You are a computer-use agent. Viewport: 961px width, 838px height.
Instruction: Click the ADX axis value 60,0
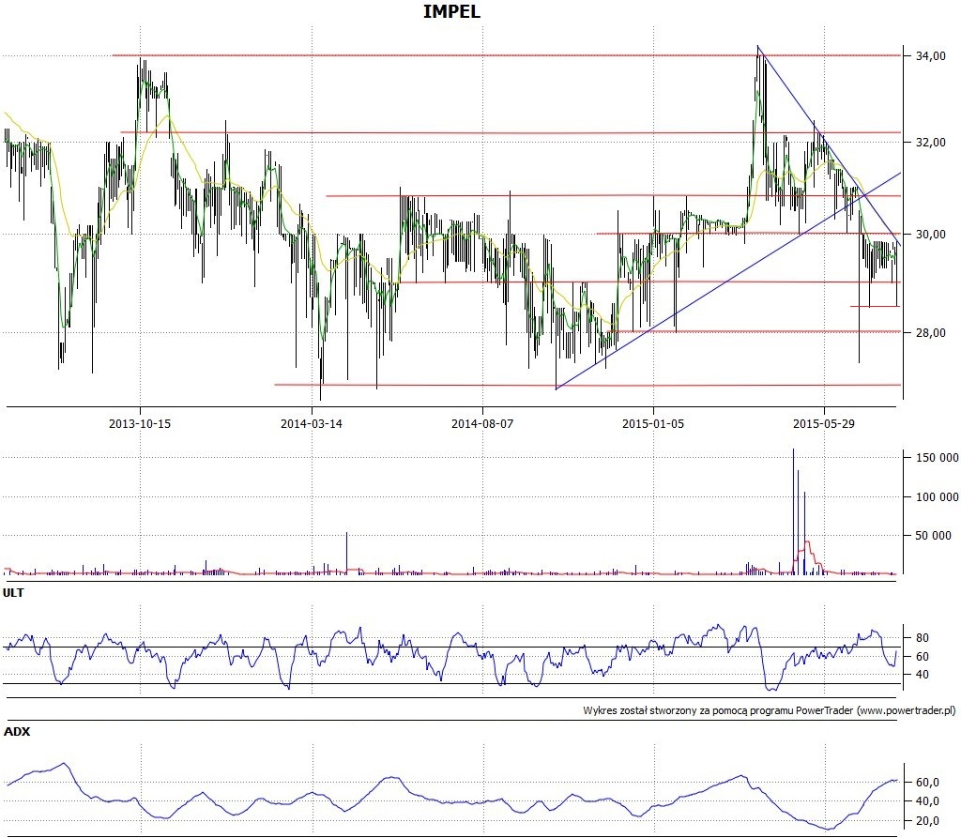pyautogui.click(x=927, y=783)
